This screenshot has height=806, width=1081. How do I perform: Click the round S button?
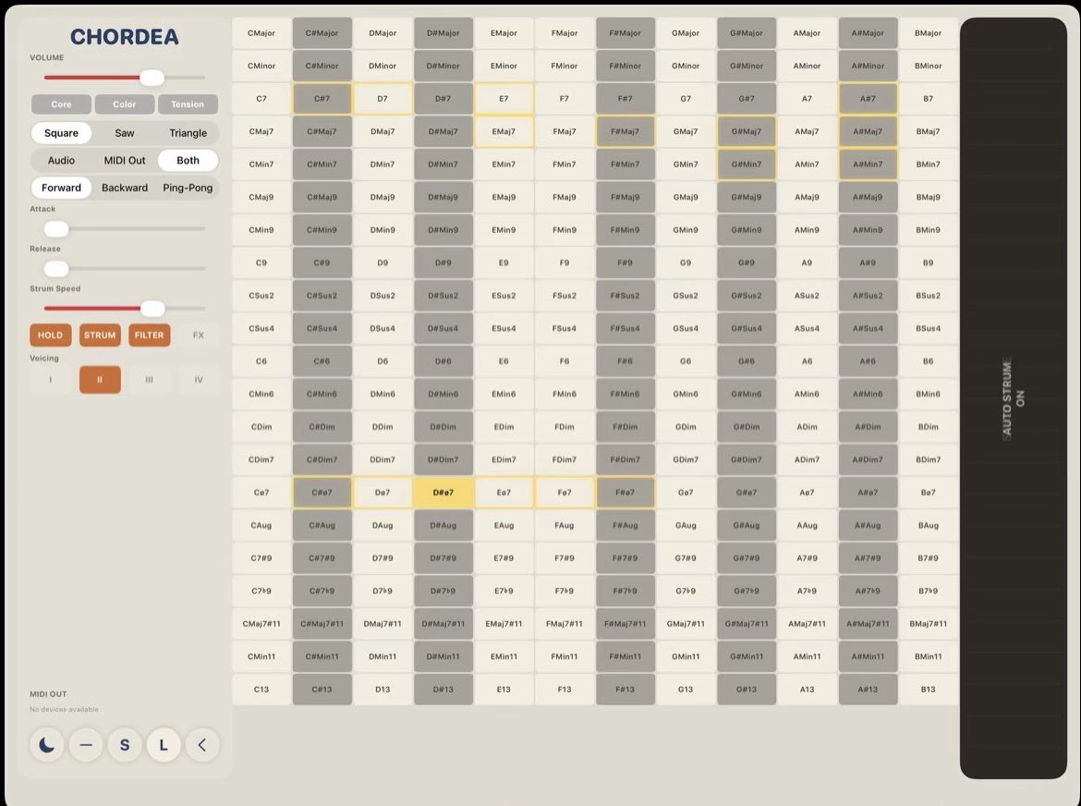pos(125,745)
